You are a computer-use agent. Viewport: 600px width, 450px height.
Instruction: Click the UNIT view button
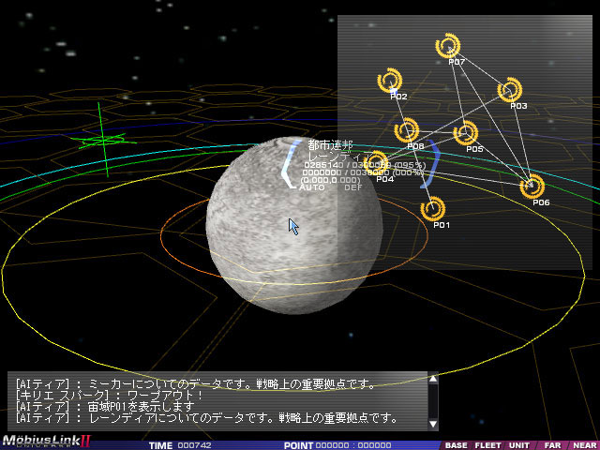pyautogui.click(x=519, y=445)
